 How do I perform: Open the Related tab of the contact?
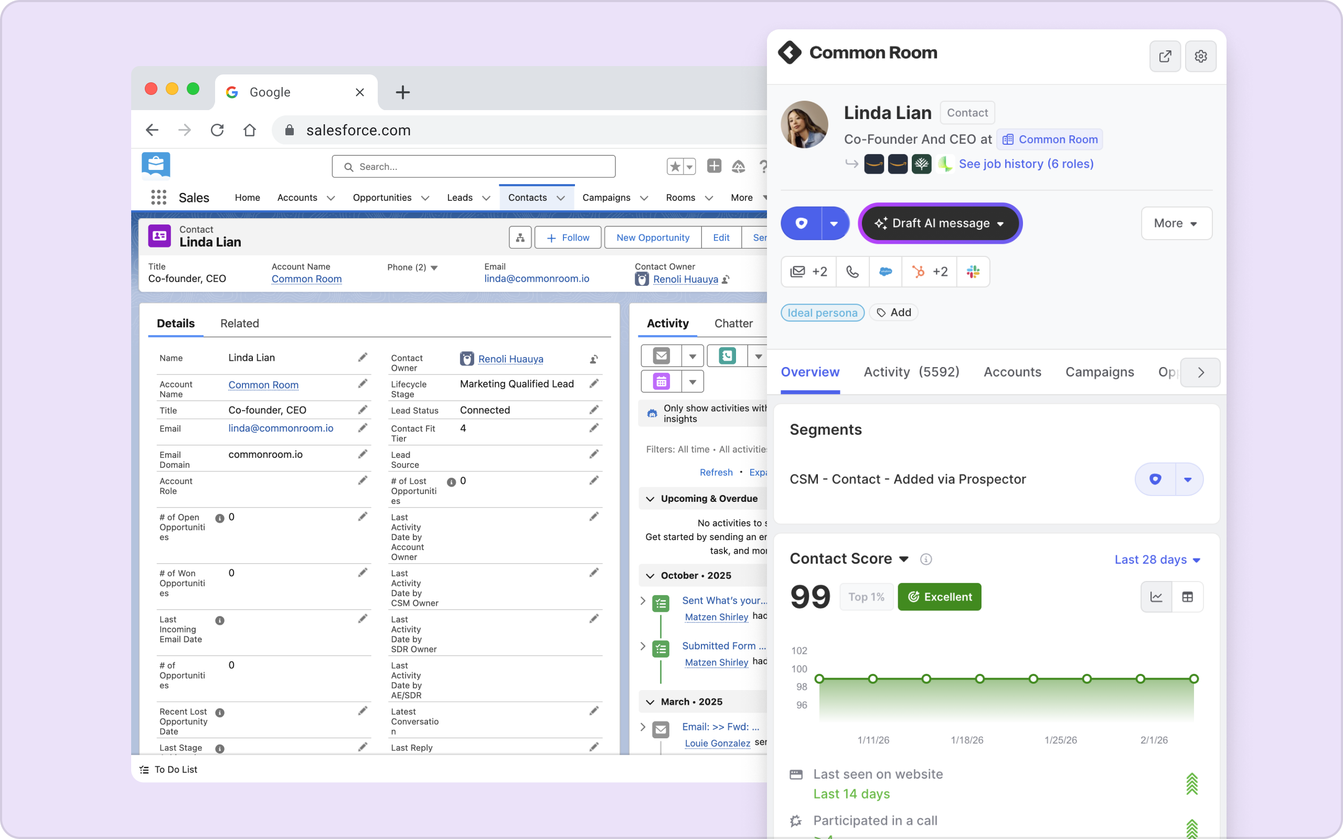[x=239, y=324]
